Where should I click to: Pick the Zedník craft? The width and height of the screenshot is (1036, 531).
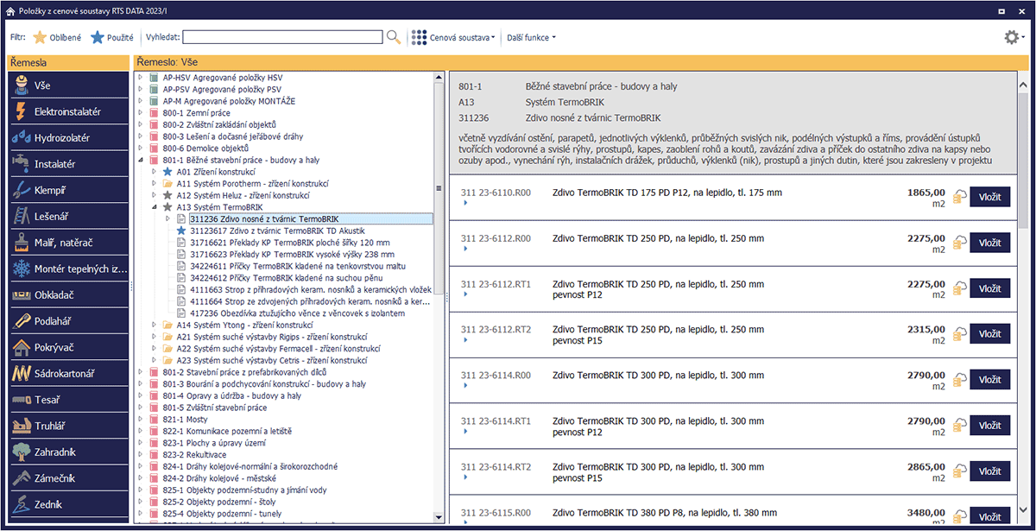coord(69,504)
